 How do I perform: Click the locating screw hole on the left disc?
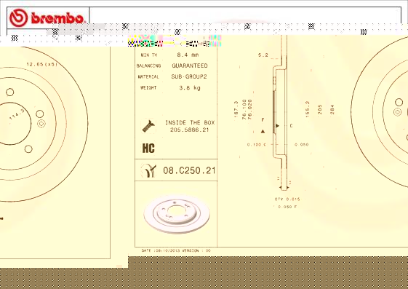click(41, 124)
